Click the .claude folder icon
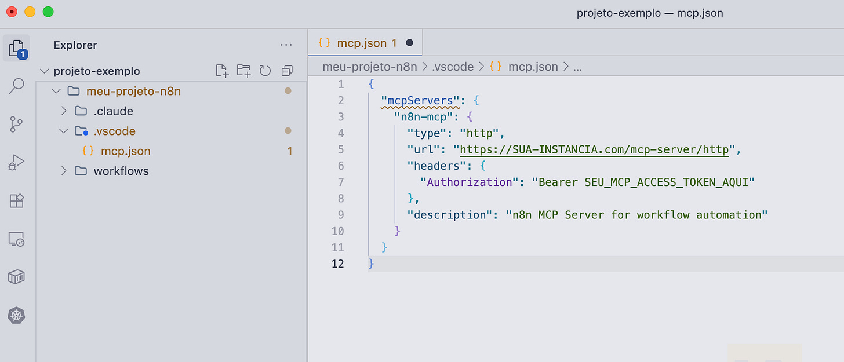The image size is (844, 362). click(81, 111)
